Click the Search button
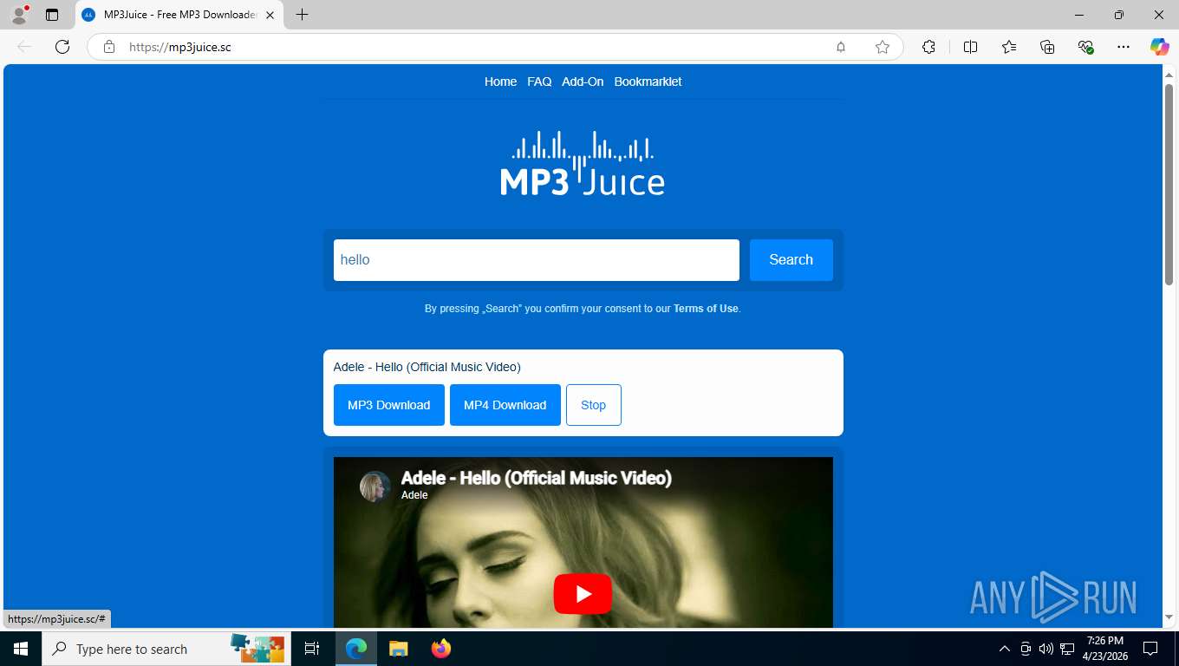This screenshot has height=666, width=1179. pos(791,260)
